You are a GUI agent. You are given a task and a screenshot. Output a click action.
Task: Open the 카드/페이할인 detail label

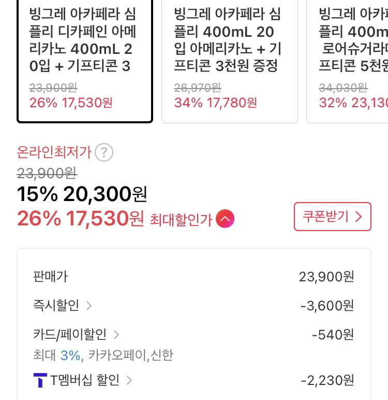69,335
